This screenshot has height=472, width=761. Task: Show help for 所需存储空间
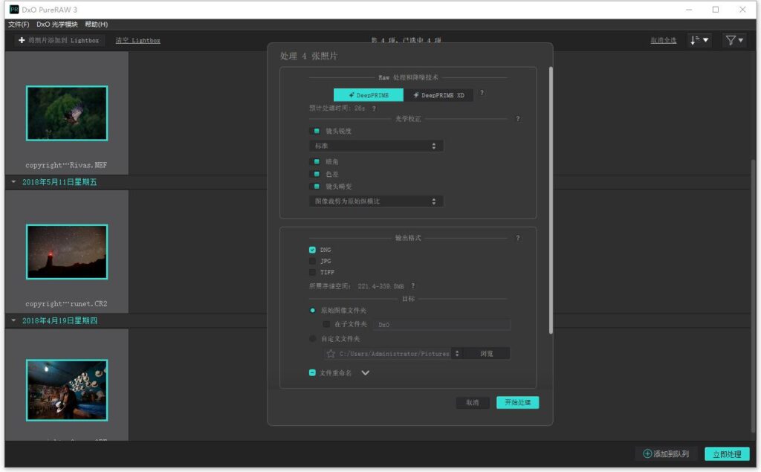click(413, 286)
